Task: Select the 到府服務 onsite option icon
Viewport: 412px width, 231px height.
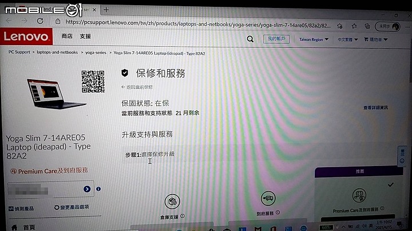Action: (268, 198)
